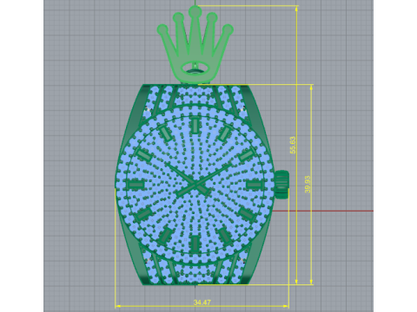Image resolution: width=417 pixels, height=312 pixels.
Task: Select the three o'clock hour marker
Action: coord(255,184)
